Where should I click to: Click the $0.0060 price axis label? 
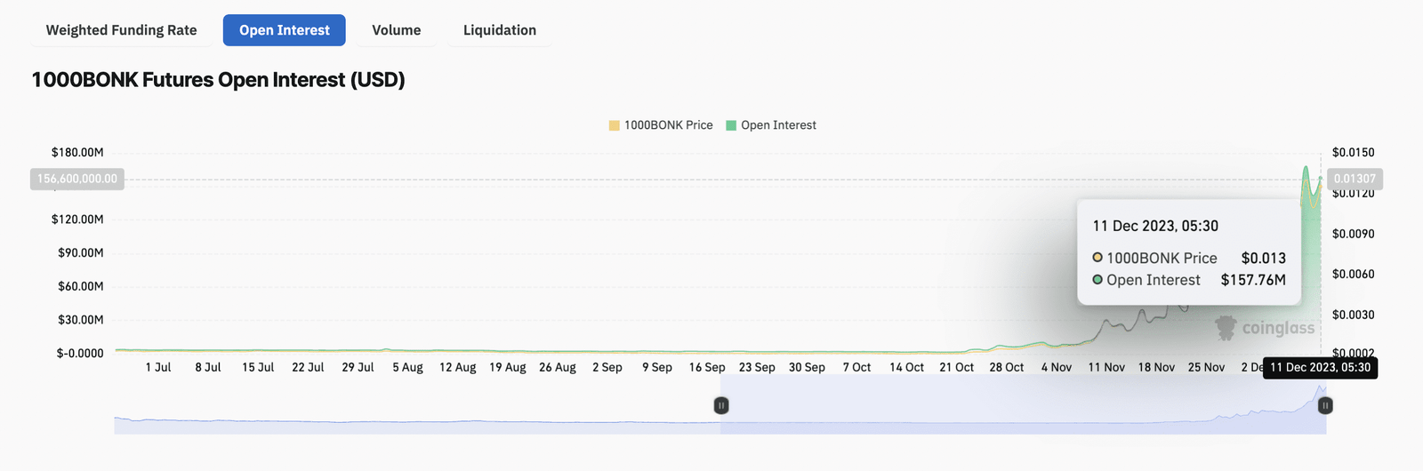1353,275
